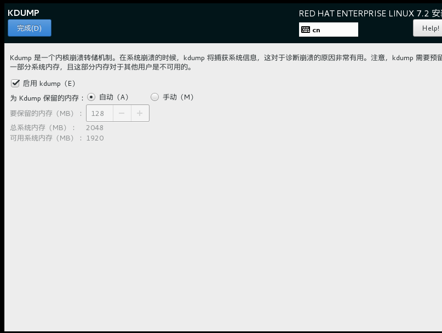Click the 为 Kdump 保留的内存 label
Viewport: 442px width, 333px height.
[47, 98]
